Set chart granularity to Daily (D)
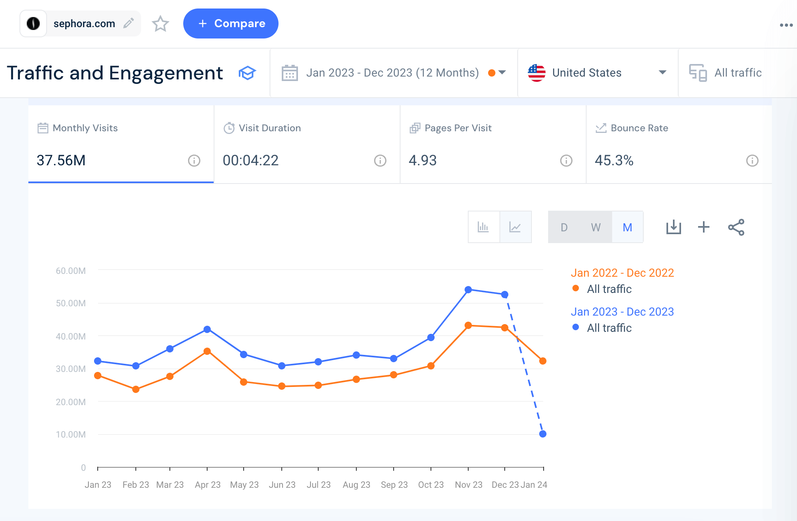 [564, 227]
